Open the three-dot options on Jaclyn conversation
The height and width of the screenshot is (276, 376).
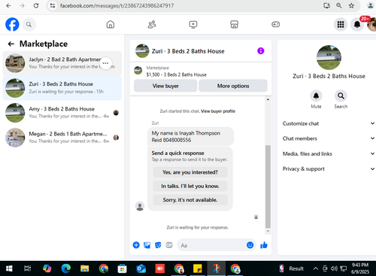click(105, 63)
